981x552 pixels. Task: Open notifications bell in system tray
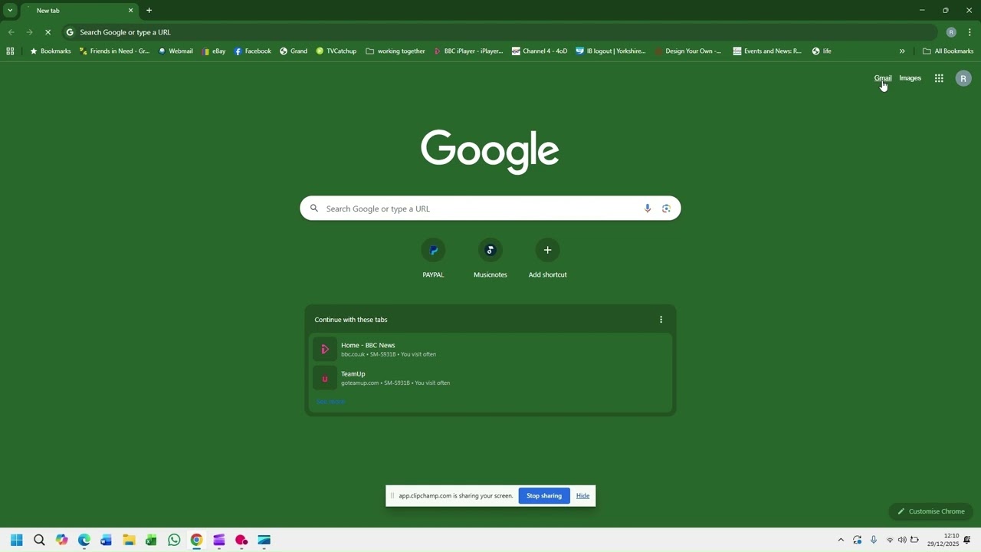click(x=967, y=540)
